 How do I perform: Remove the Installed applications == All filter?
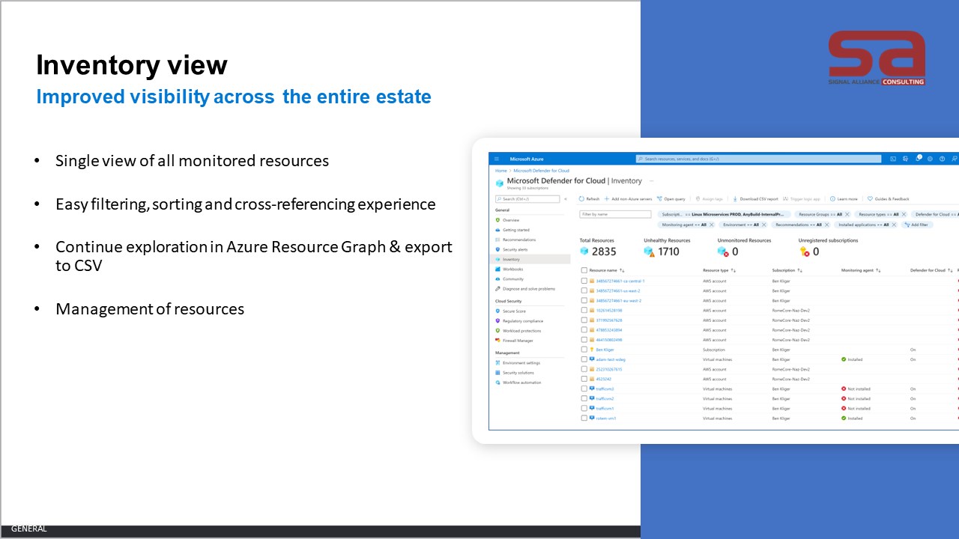895,225
